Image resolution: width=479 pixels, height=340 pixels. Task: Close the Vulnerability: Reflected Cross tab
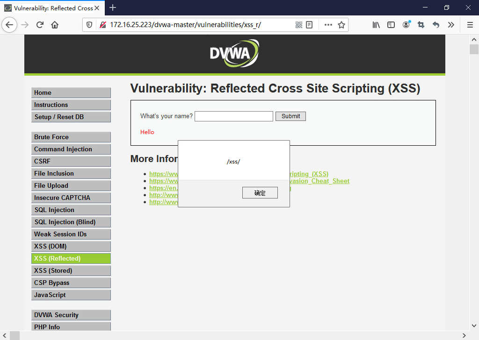coord(97,8)
